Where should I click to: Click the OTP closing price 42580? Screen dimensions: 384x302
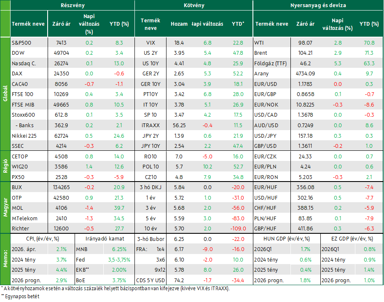tap(61, 198)
